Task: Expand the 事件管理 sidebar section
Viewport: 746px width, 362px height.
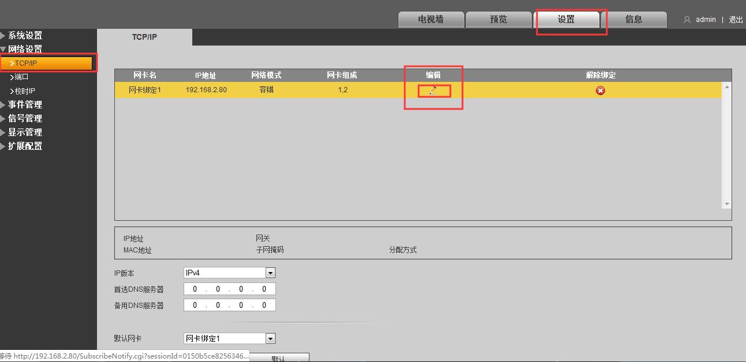Action: 26,104
